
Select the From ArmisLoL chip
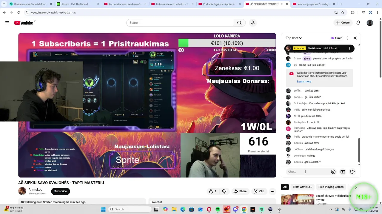(302, 187)
